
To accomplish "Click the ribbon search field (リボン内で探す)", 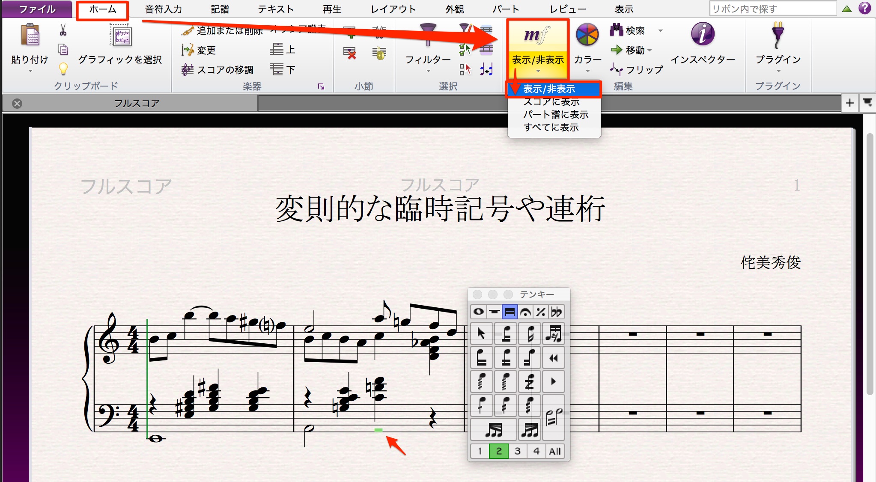I will (x=772, y=9).
